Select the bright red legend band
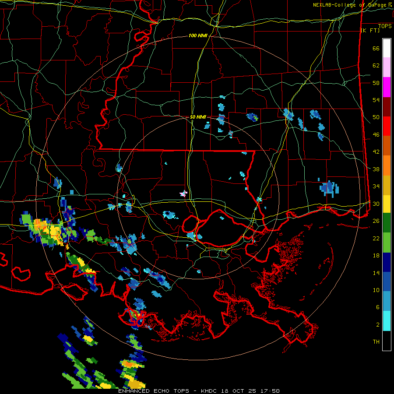The image size is (394, 394). 387,126
